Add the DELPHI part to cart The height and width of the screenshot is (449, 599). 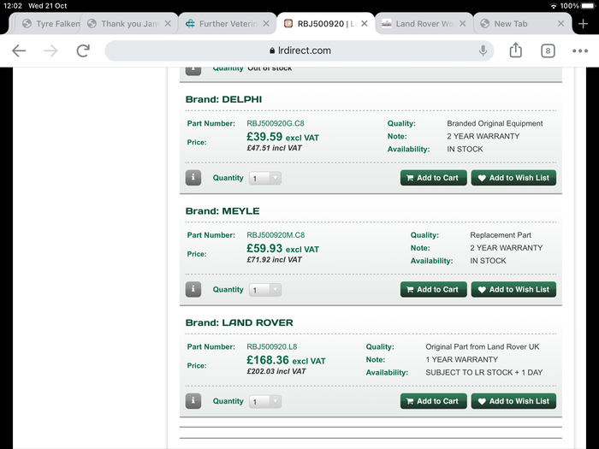[x=433, y=178]
